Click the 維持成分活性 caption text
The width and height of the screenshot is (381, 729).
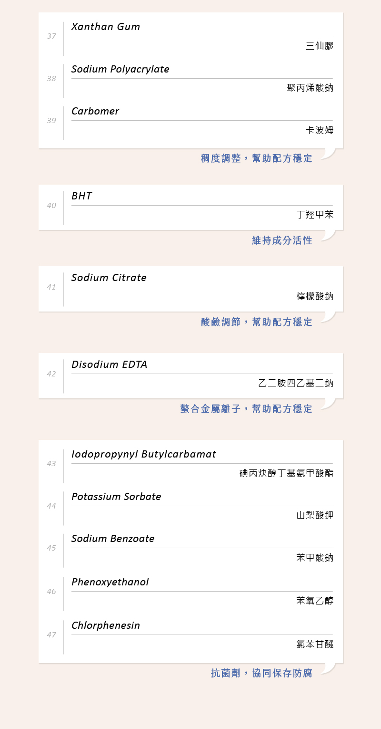pos(282,240)
